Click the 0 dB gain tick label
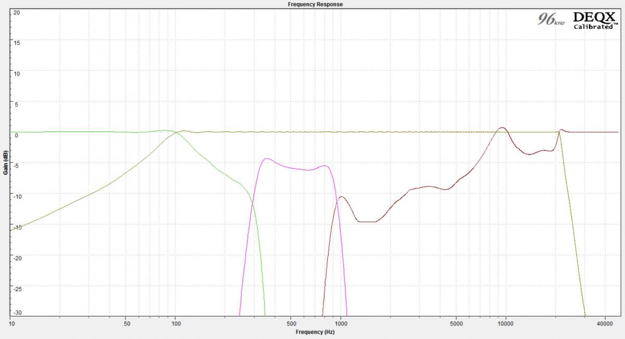The width and height of the screenshot is (625, 339). (17, 135)
